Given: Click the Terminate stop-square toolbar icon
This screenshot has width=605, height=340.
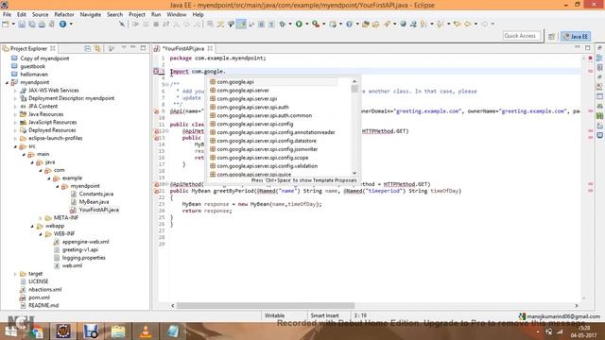Looking at the screenshot, I should pos(156,24).
